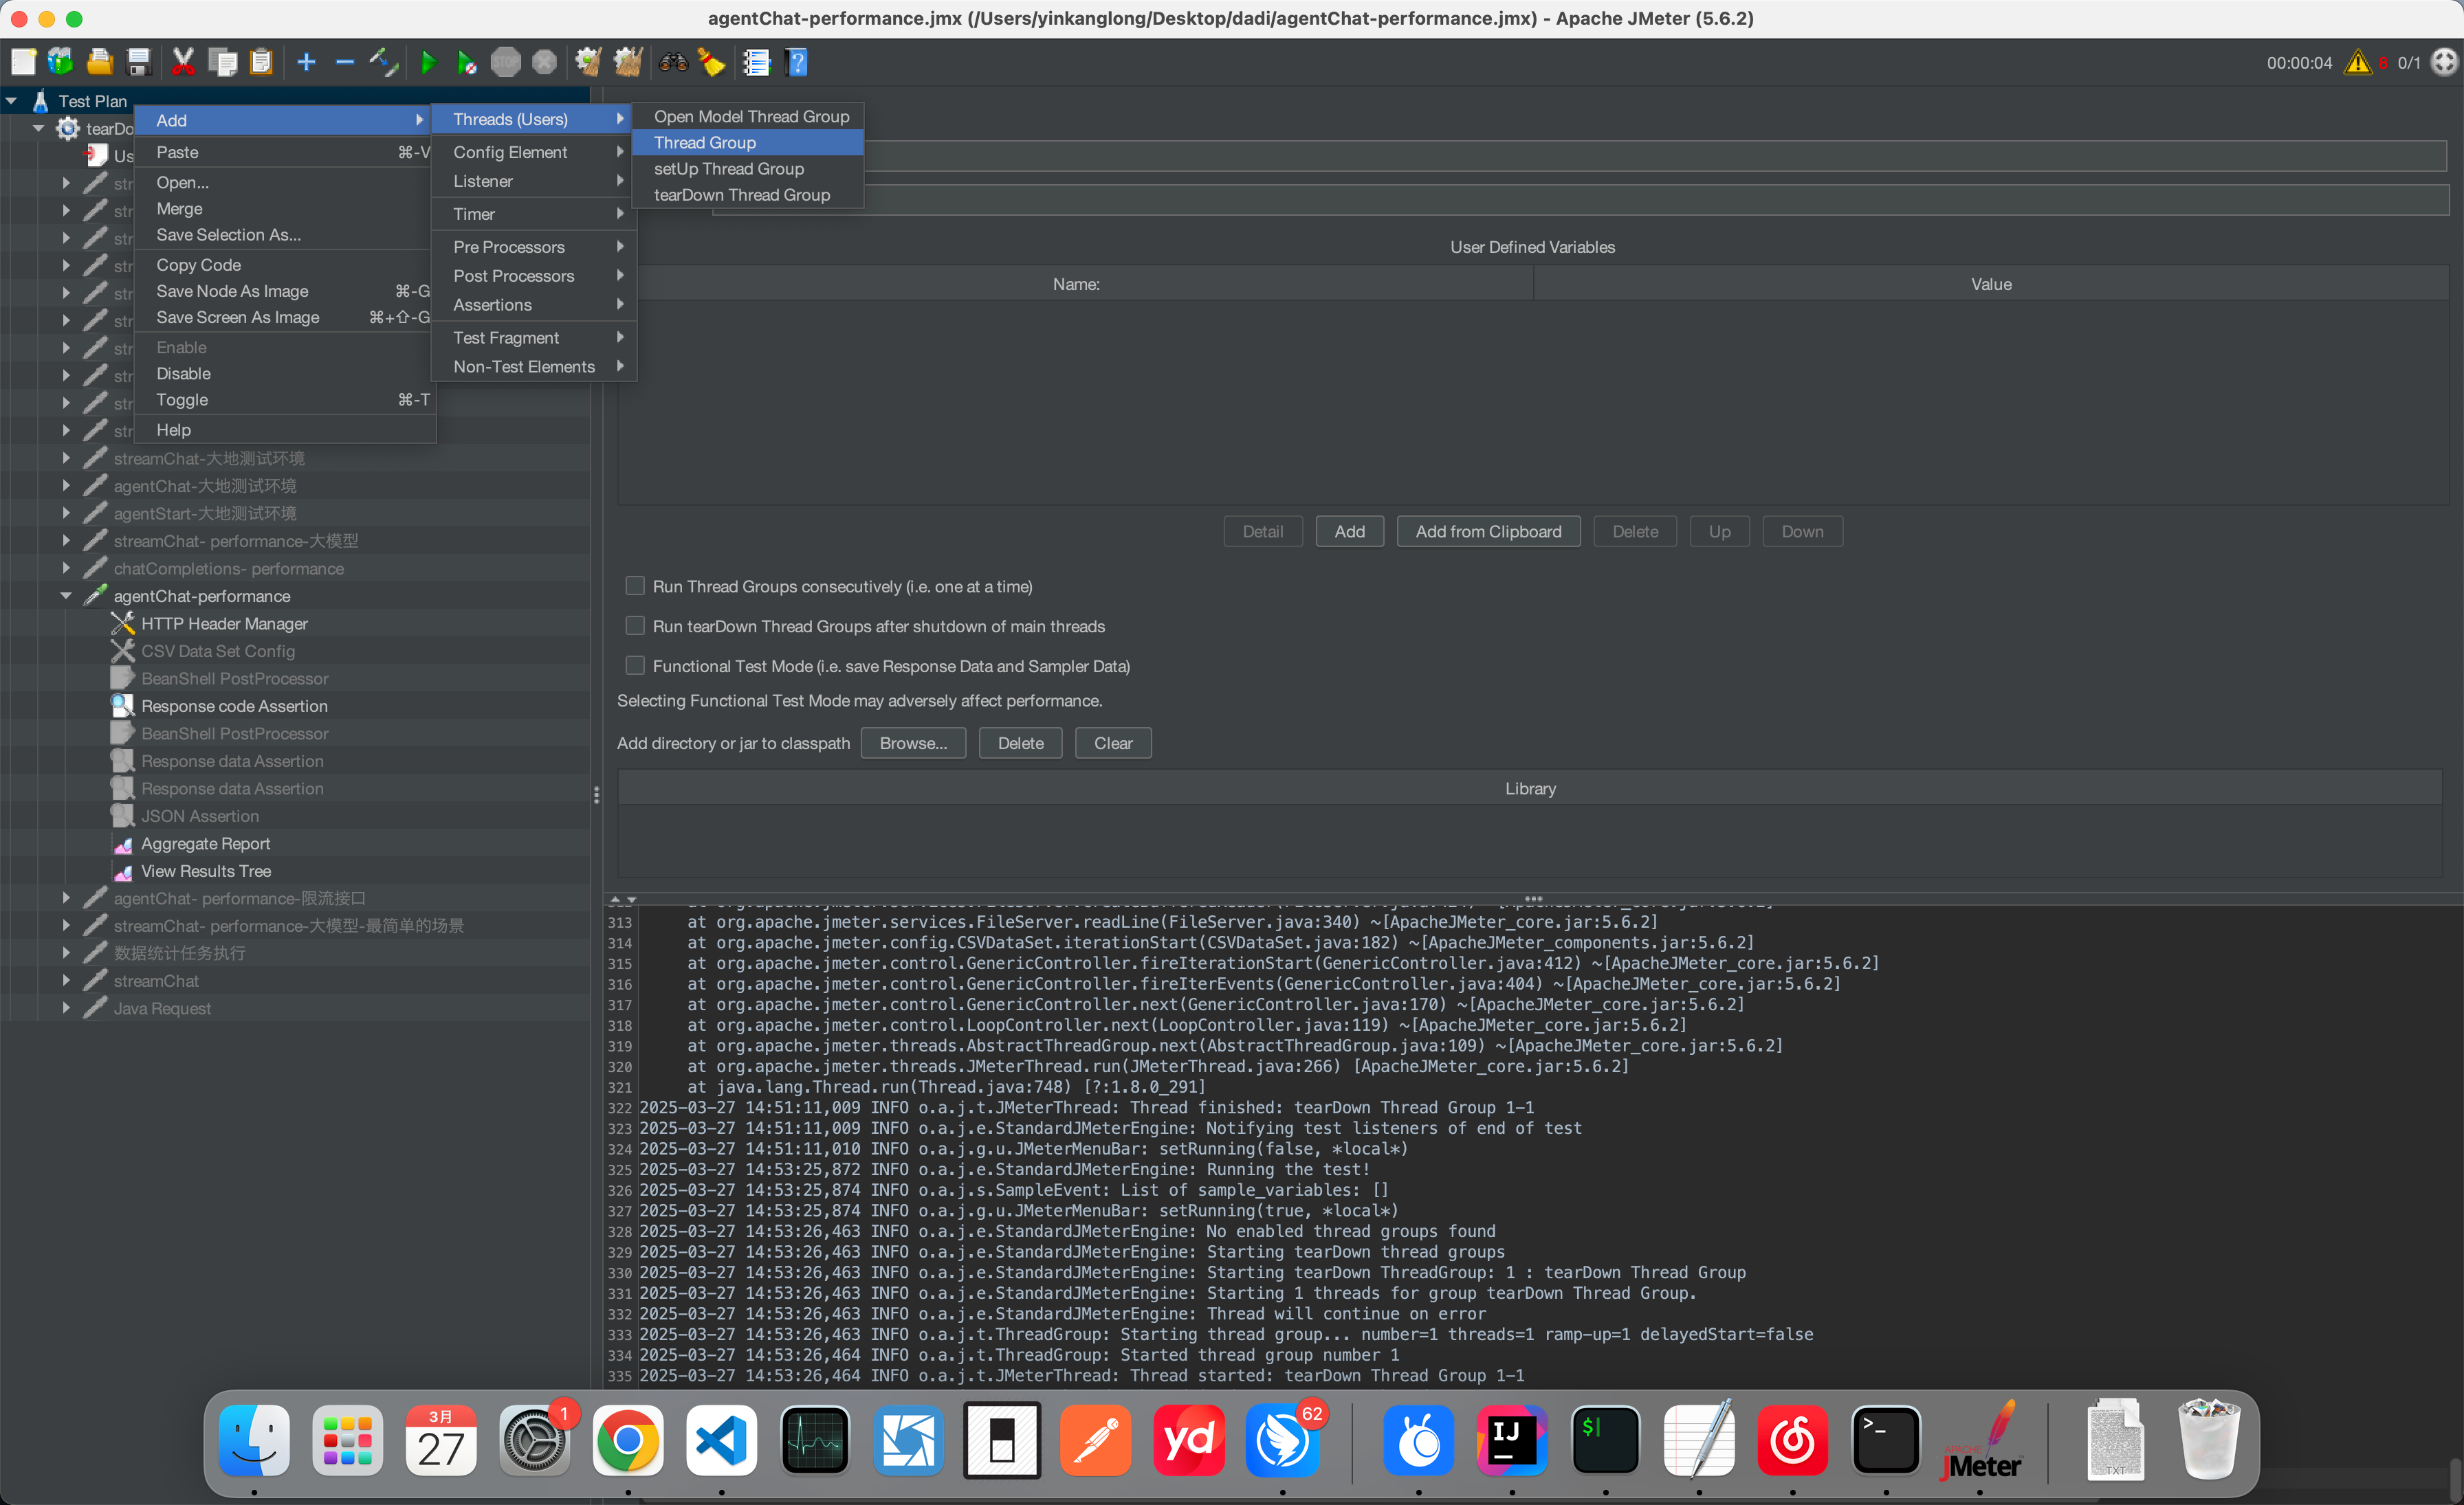The image size is (2464, 1505).
Task: Click the green Start test button
Action: (x=428, y=63)
